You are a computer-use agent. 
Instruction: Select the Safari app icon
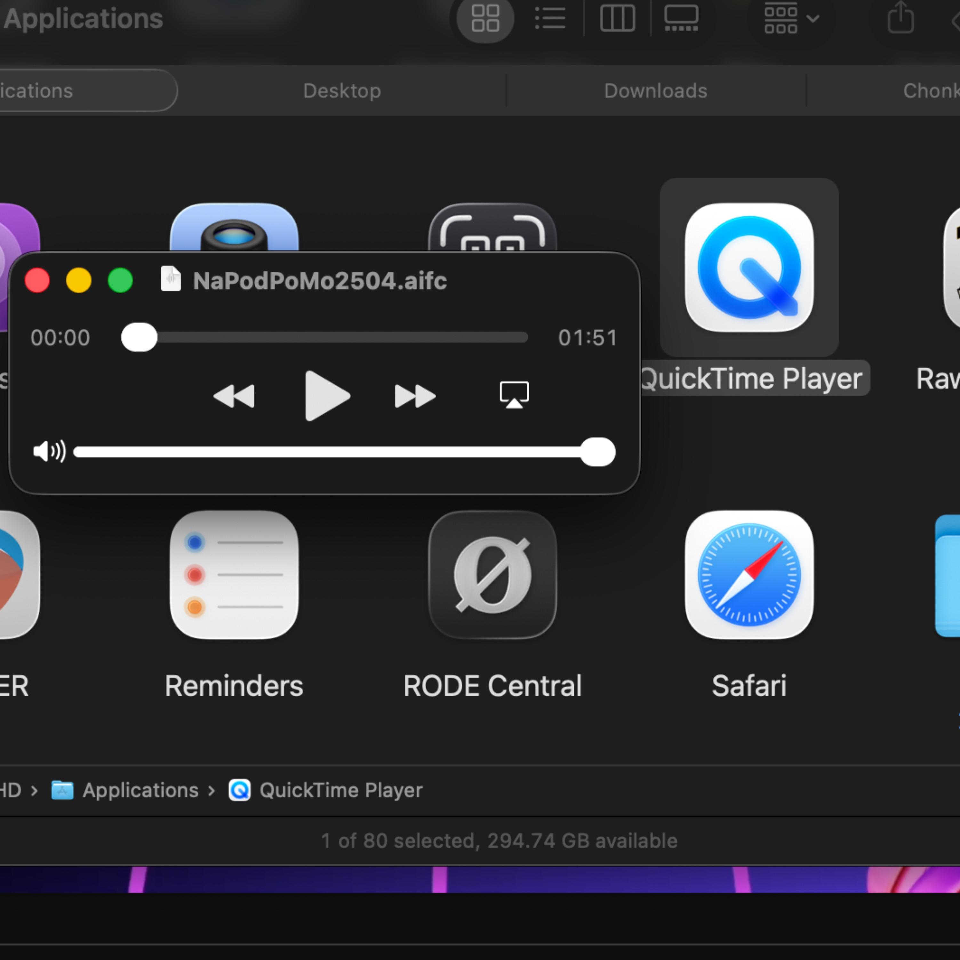click(x=749, y=575)
